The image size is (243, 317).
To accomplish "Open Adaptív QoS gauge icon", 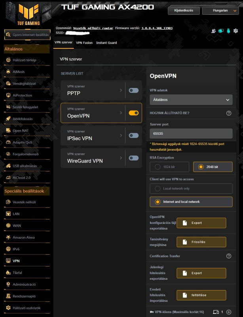I will 8,142.
